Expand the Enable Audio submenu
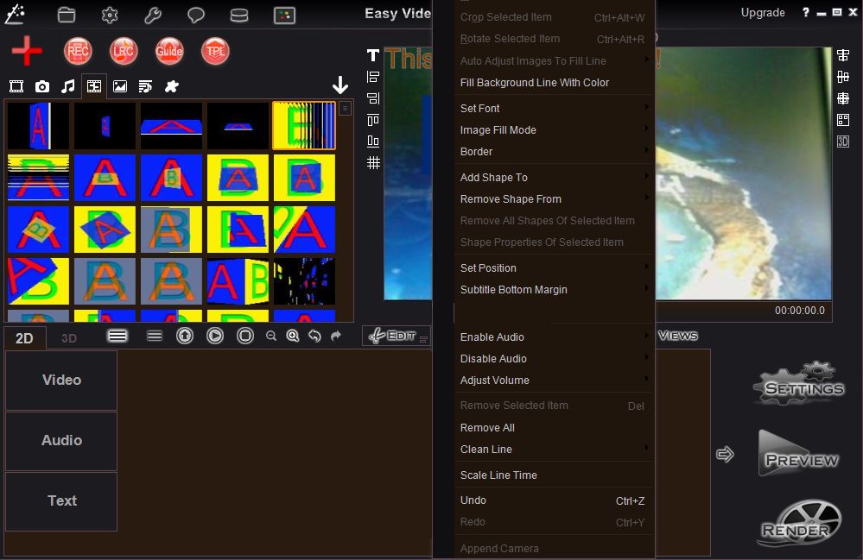 (555, 337)
